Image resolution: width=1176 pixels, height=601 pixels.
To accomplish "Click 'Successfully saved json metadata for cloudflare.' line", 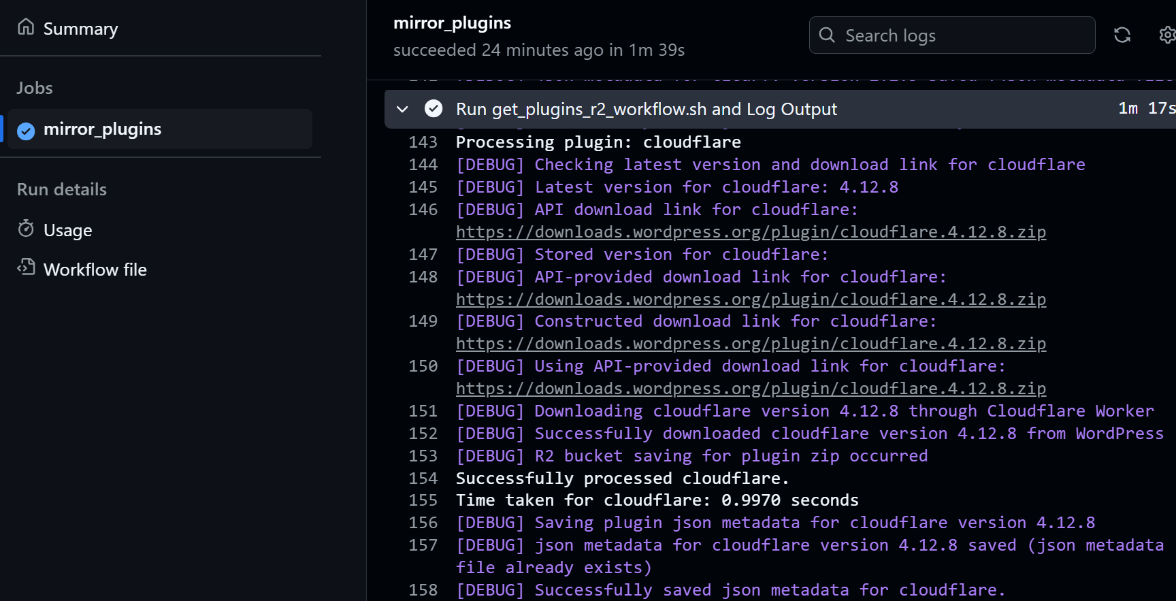I will [730, 590].
